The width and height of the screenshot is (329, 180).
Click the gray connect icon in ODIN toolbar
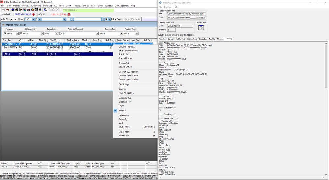click(x=4, y=10)
